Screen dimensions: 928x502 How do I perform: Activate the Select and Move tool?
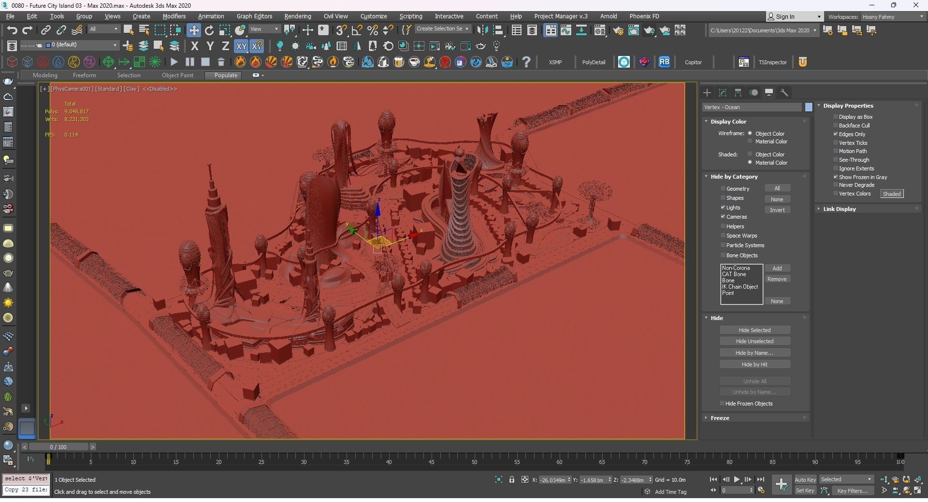pyautogui.click(x=194, y=30)
